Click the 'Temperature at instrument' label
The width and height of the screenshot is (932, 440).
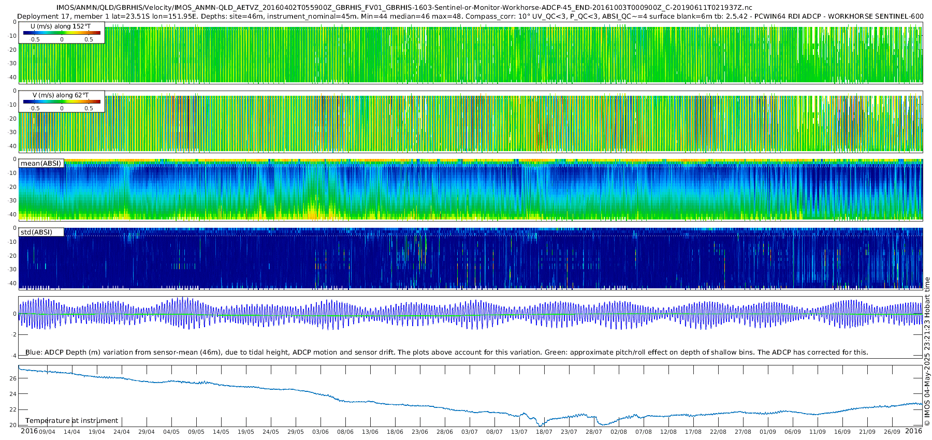71,421
